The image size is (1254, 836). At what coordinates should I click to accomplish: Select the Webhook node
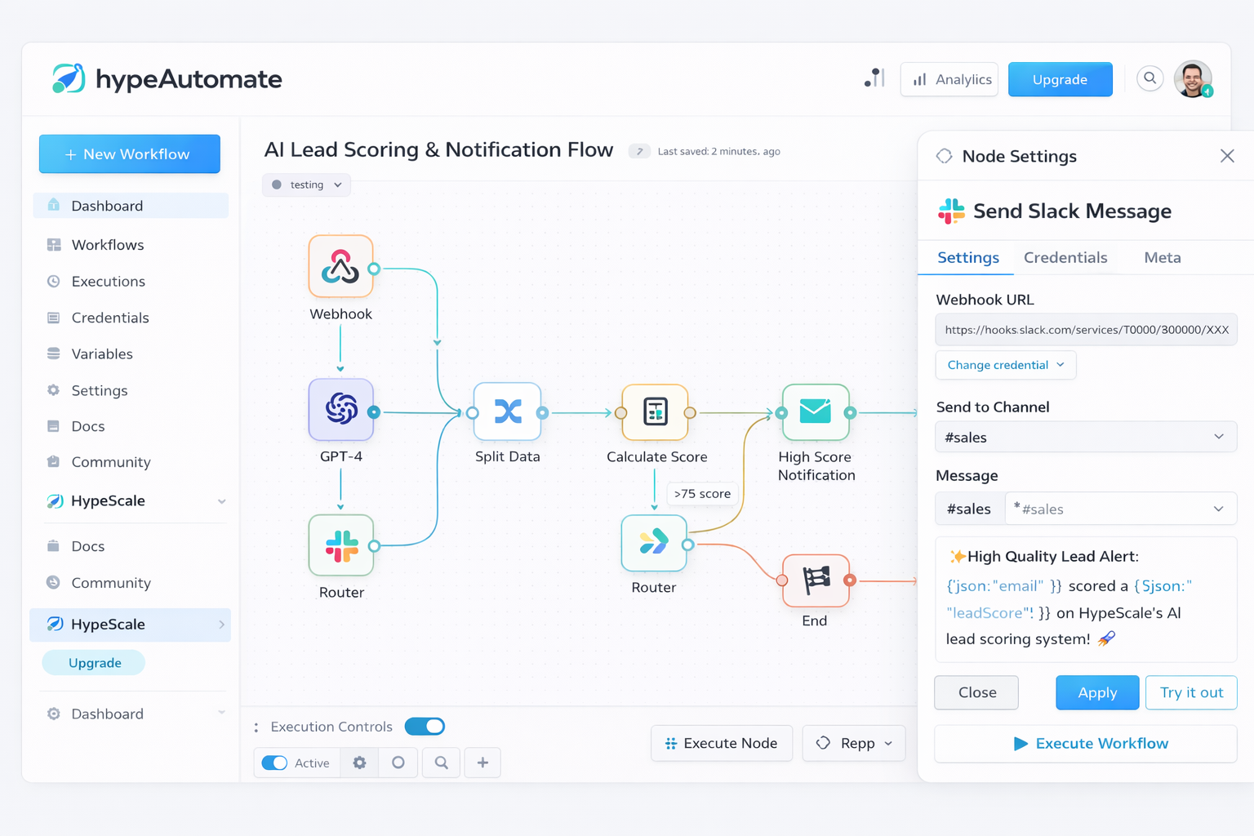point(340,266)
